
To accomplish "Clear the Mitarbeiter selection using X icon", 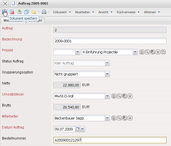I will coord(130,118).
